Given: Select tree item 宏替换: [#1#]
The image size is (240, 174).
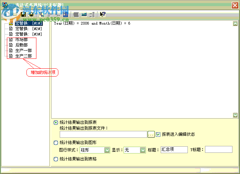Looking at the screenshot, I should pos(28,23).
